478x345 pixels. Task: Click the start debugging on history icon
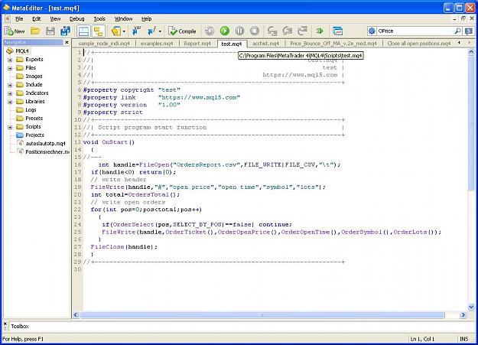210,31
